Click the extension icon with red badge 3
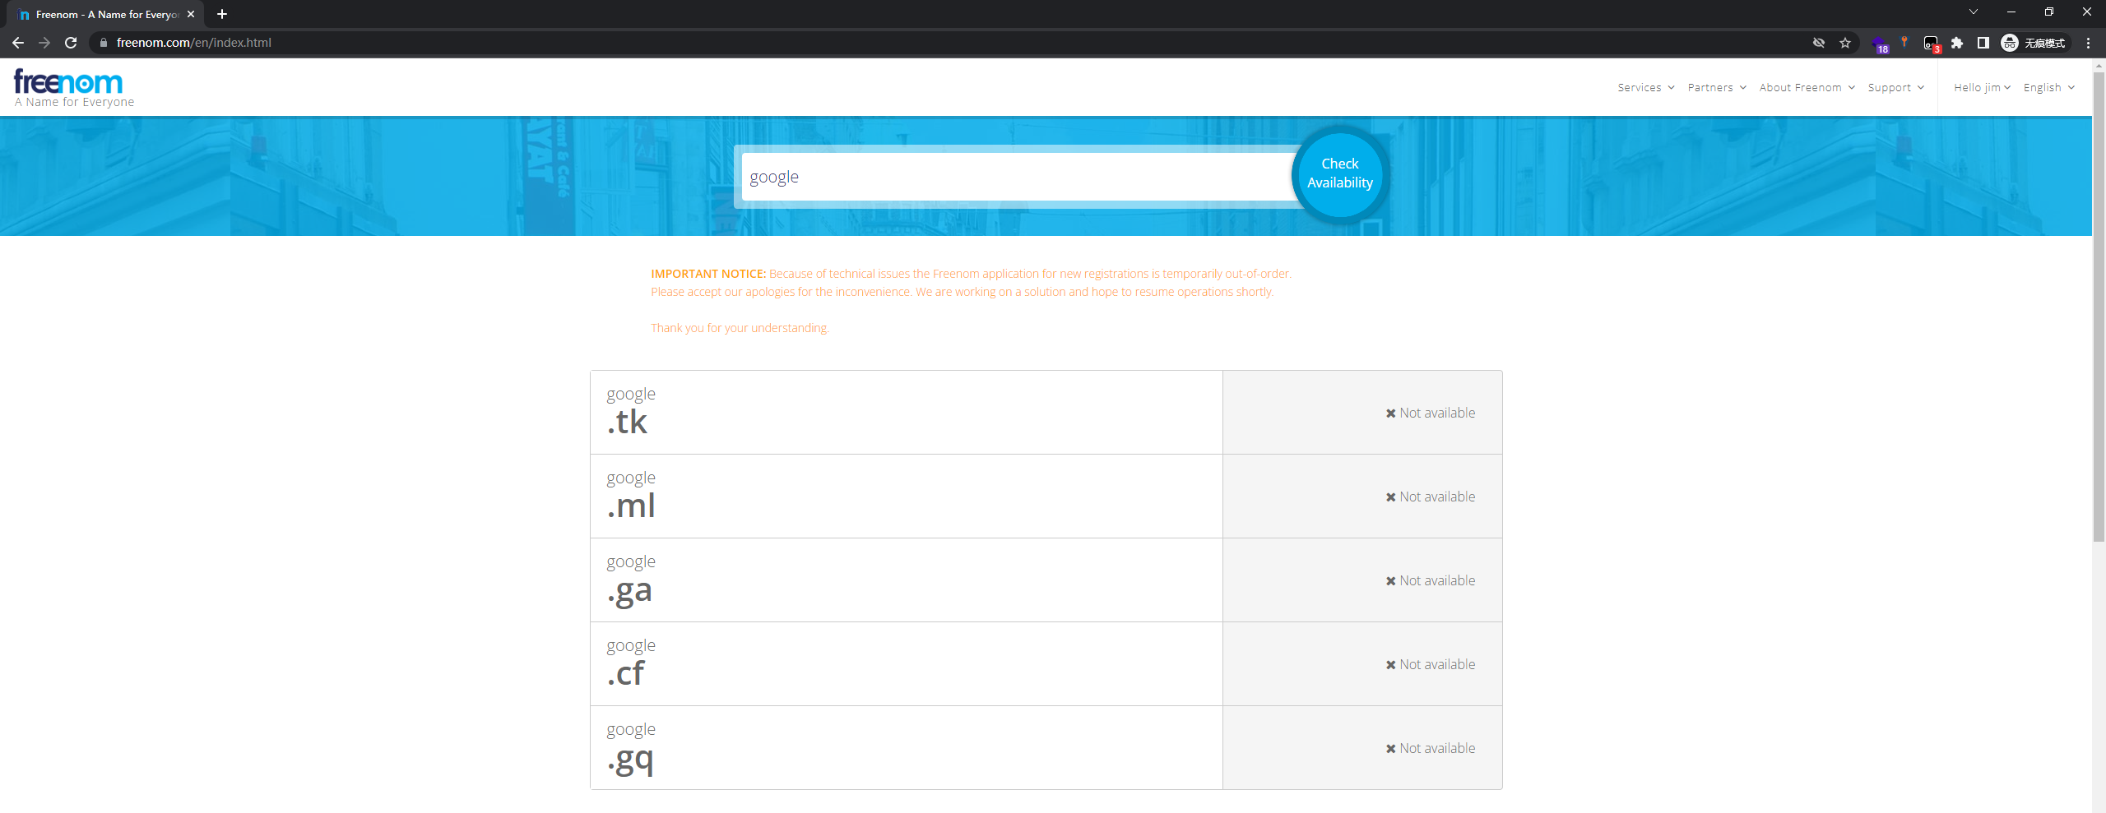Image resolution: width=2106 pixels, height=813 pixels. [x=1931, y=44]
